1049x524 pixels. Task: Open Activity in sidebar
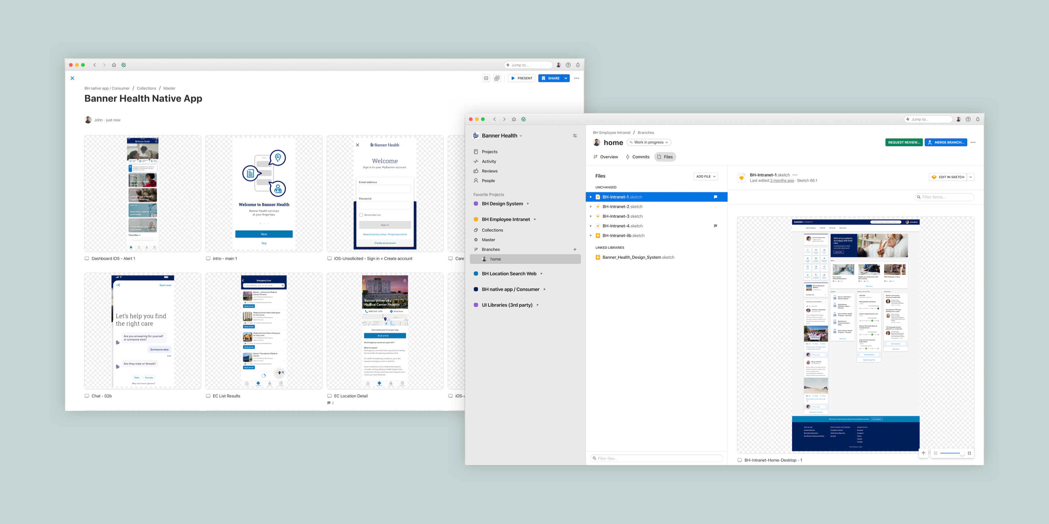[489, 161]
